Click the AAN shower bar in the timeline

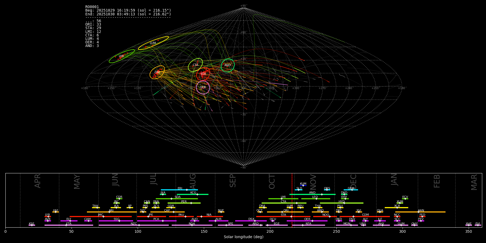click(x=420, y=212)
